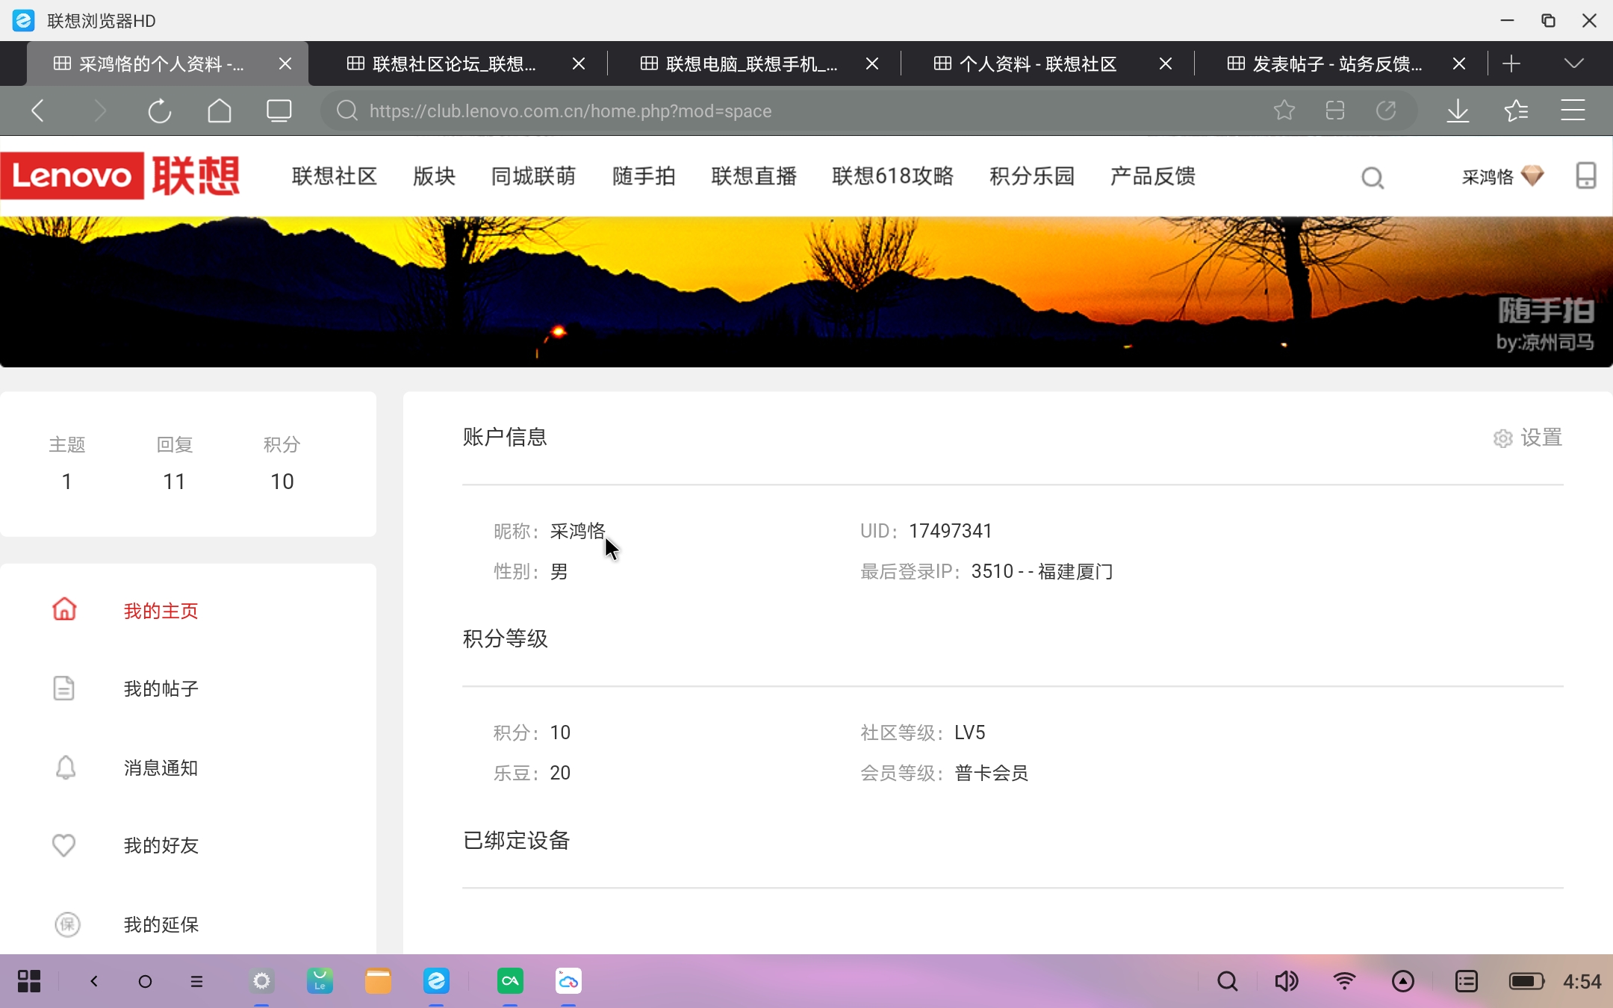Click the bell icon beside 消息通知
The height and width of the screenshot is (1008, 1613).
tap(66, 767)
